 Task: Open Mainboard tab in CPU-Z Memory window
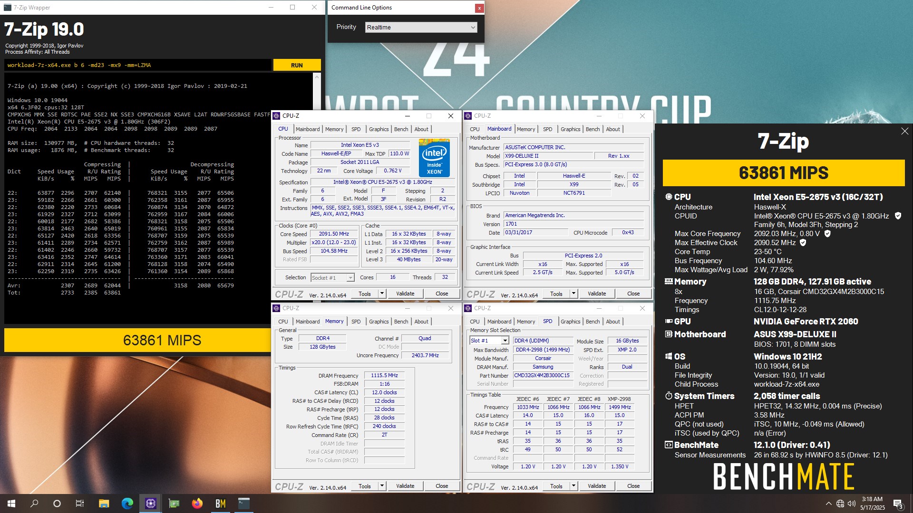(308, 322)
